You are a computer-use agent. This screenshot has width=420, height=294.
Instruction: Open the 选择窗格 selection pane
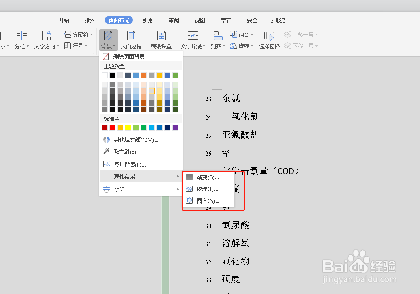click(x=269, y=40)
